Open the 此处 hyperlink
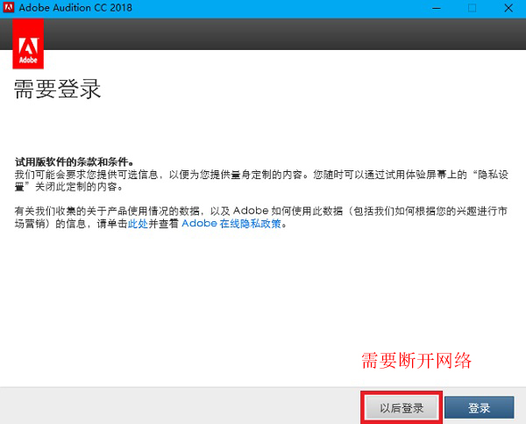Image resolution: width=526 pixels, height=424 pixels. click(x=138, y=224)
